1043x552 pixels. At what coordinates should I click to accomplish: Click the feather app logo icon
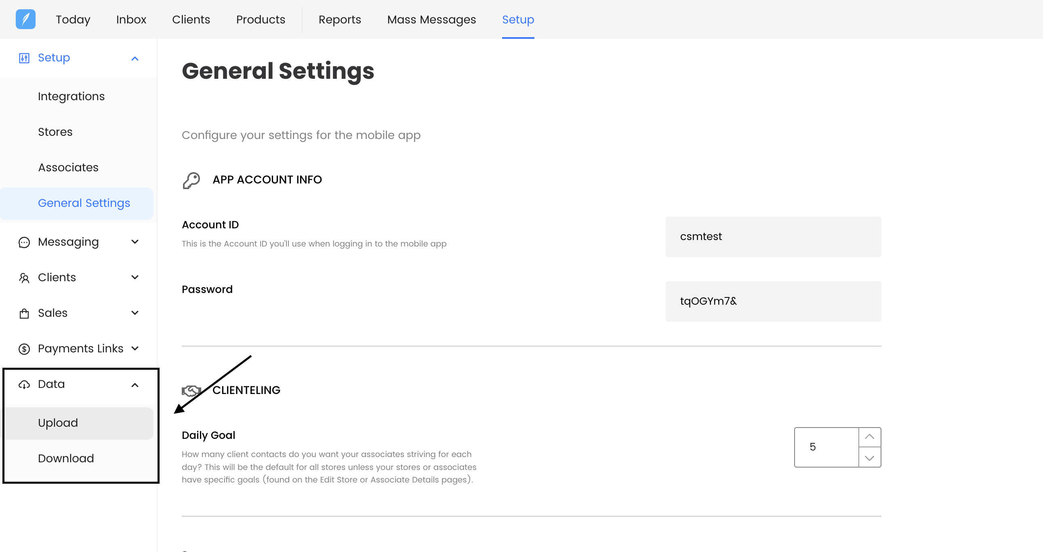tap(25, 19)
